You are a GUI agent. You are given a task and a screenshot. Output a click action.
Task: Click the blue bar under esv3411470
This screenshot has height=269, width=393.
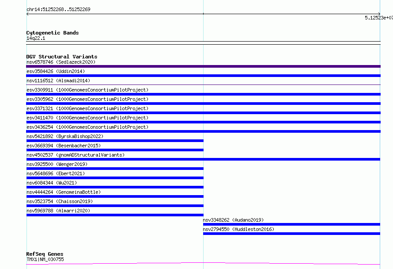pos(203,122)
